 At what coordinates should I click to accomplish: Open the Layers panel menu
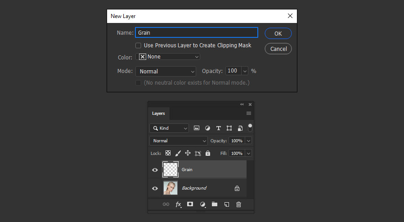[249, 113]
